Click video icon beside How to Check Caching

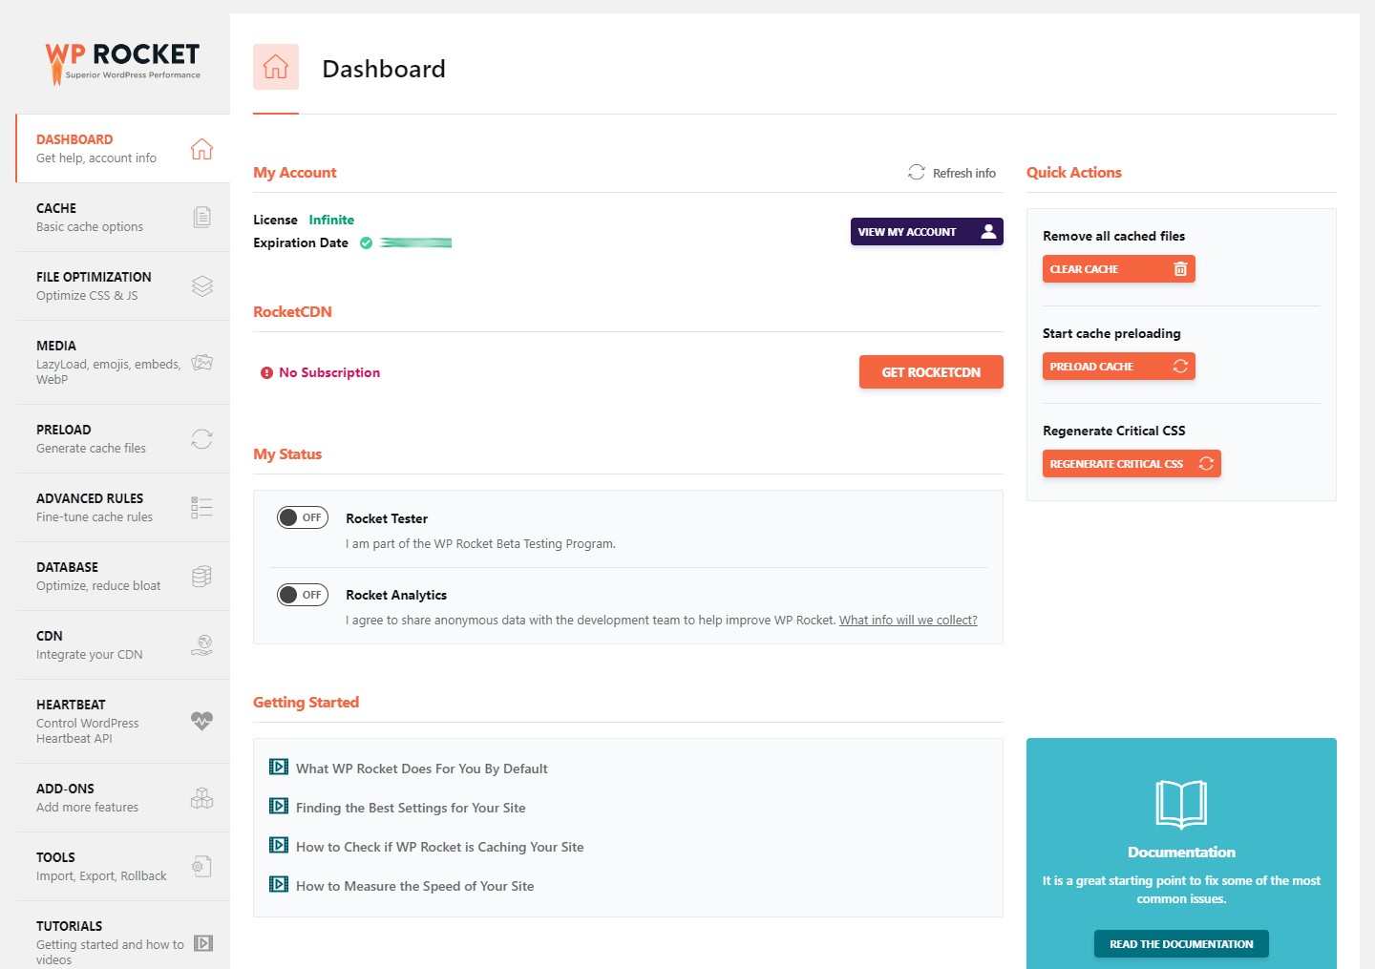[279, 845]
